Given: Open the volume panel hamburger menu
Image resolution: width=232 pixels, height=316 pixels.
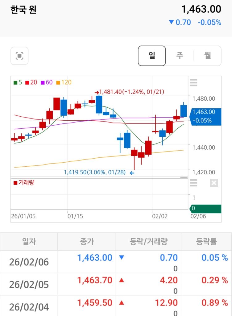Looking at the screenshot, I should (193, 183).
